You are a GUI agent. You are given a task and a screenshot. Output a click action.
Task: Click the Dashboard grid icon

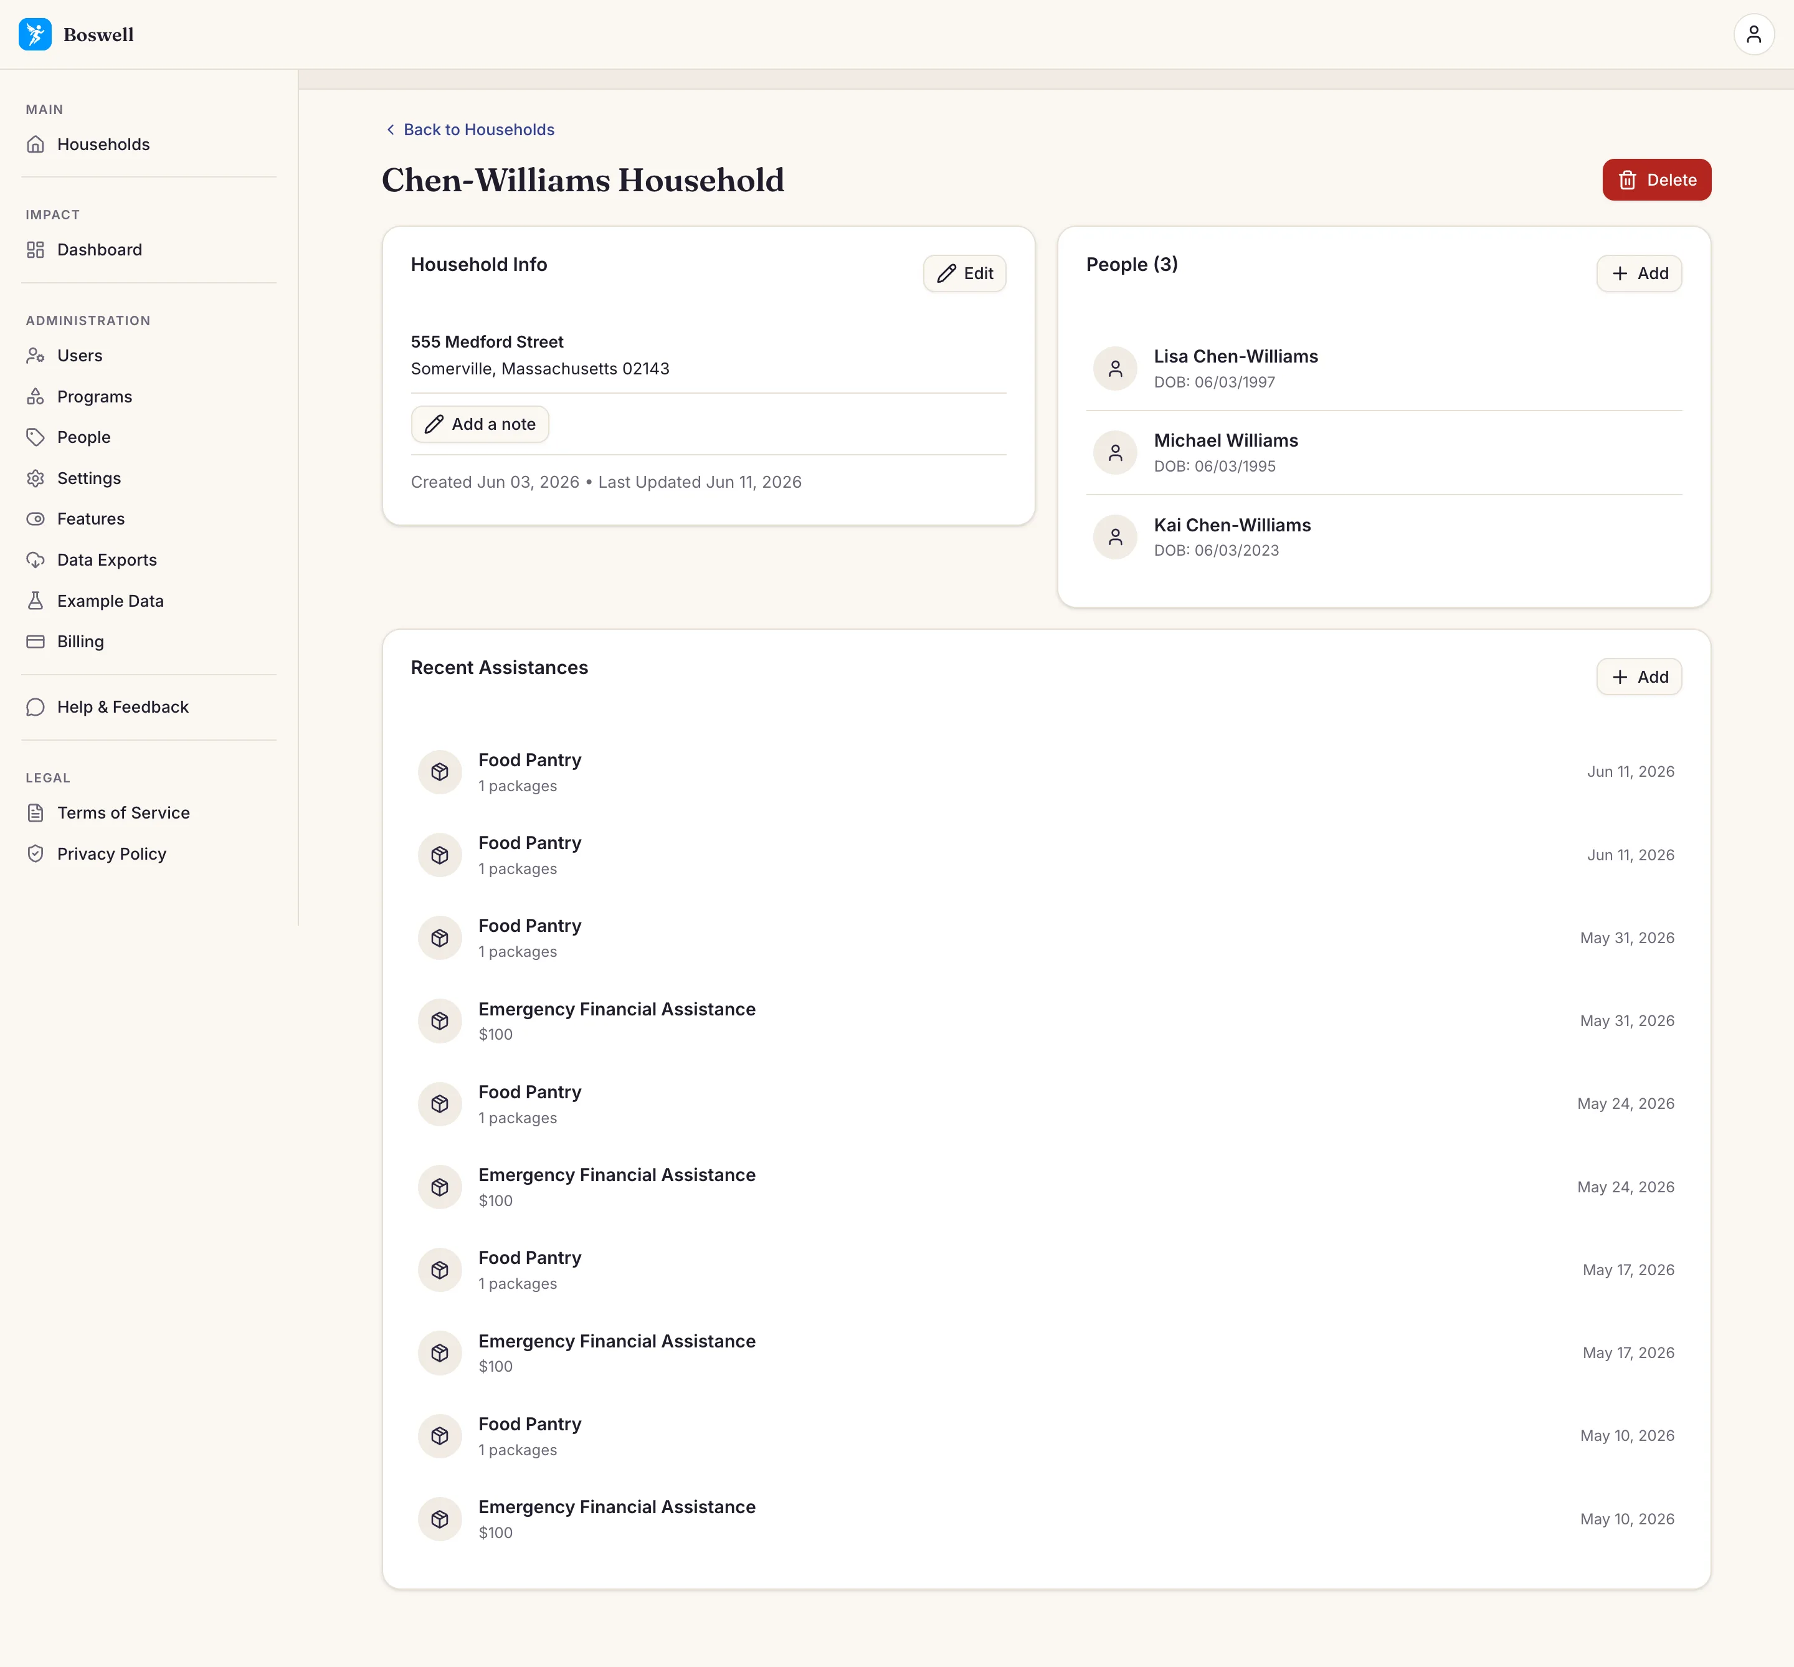coord(35,250)
